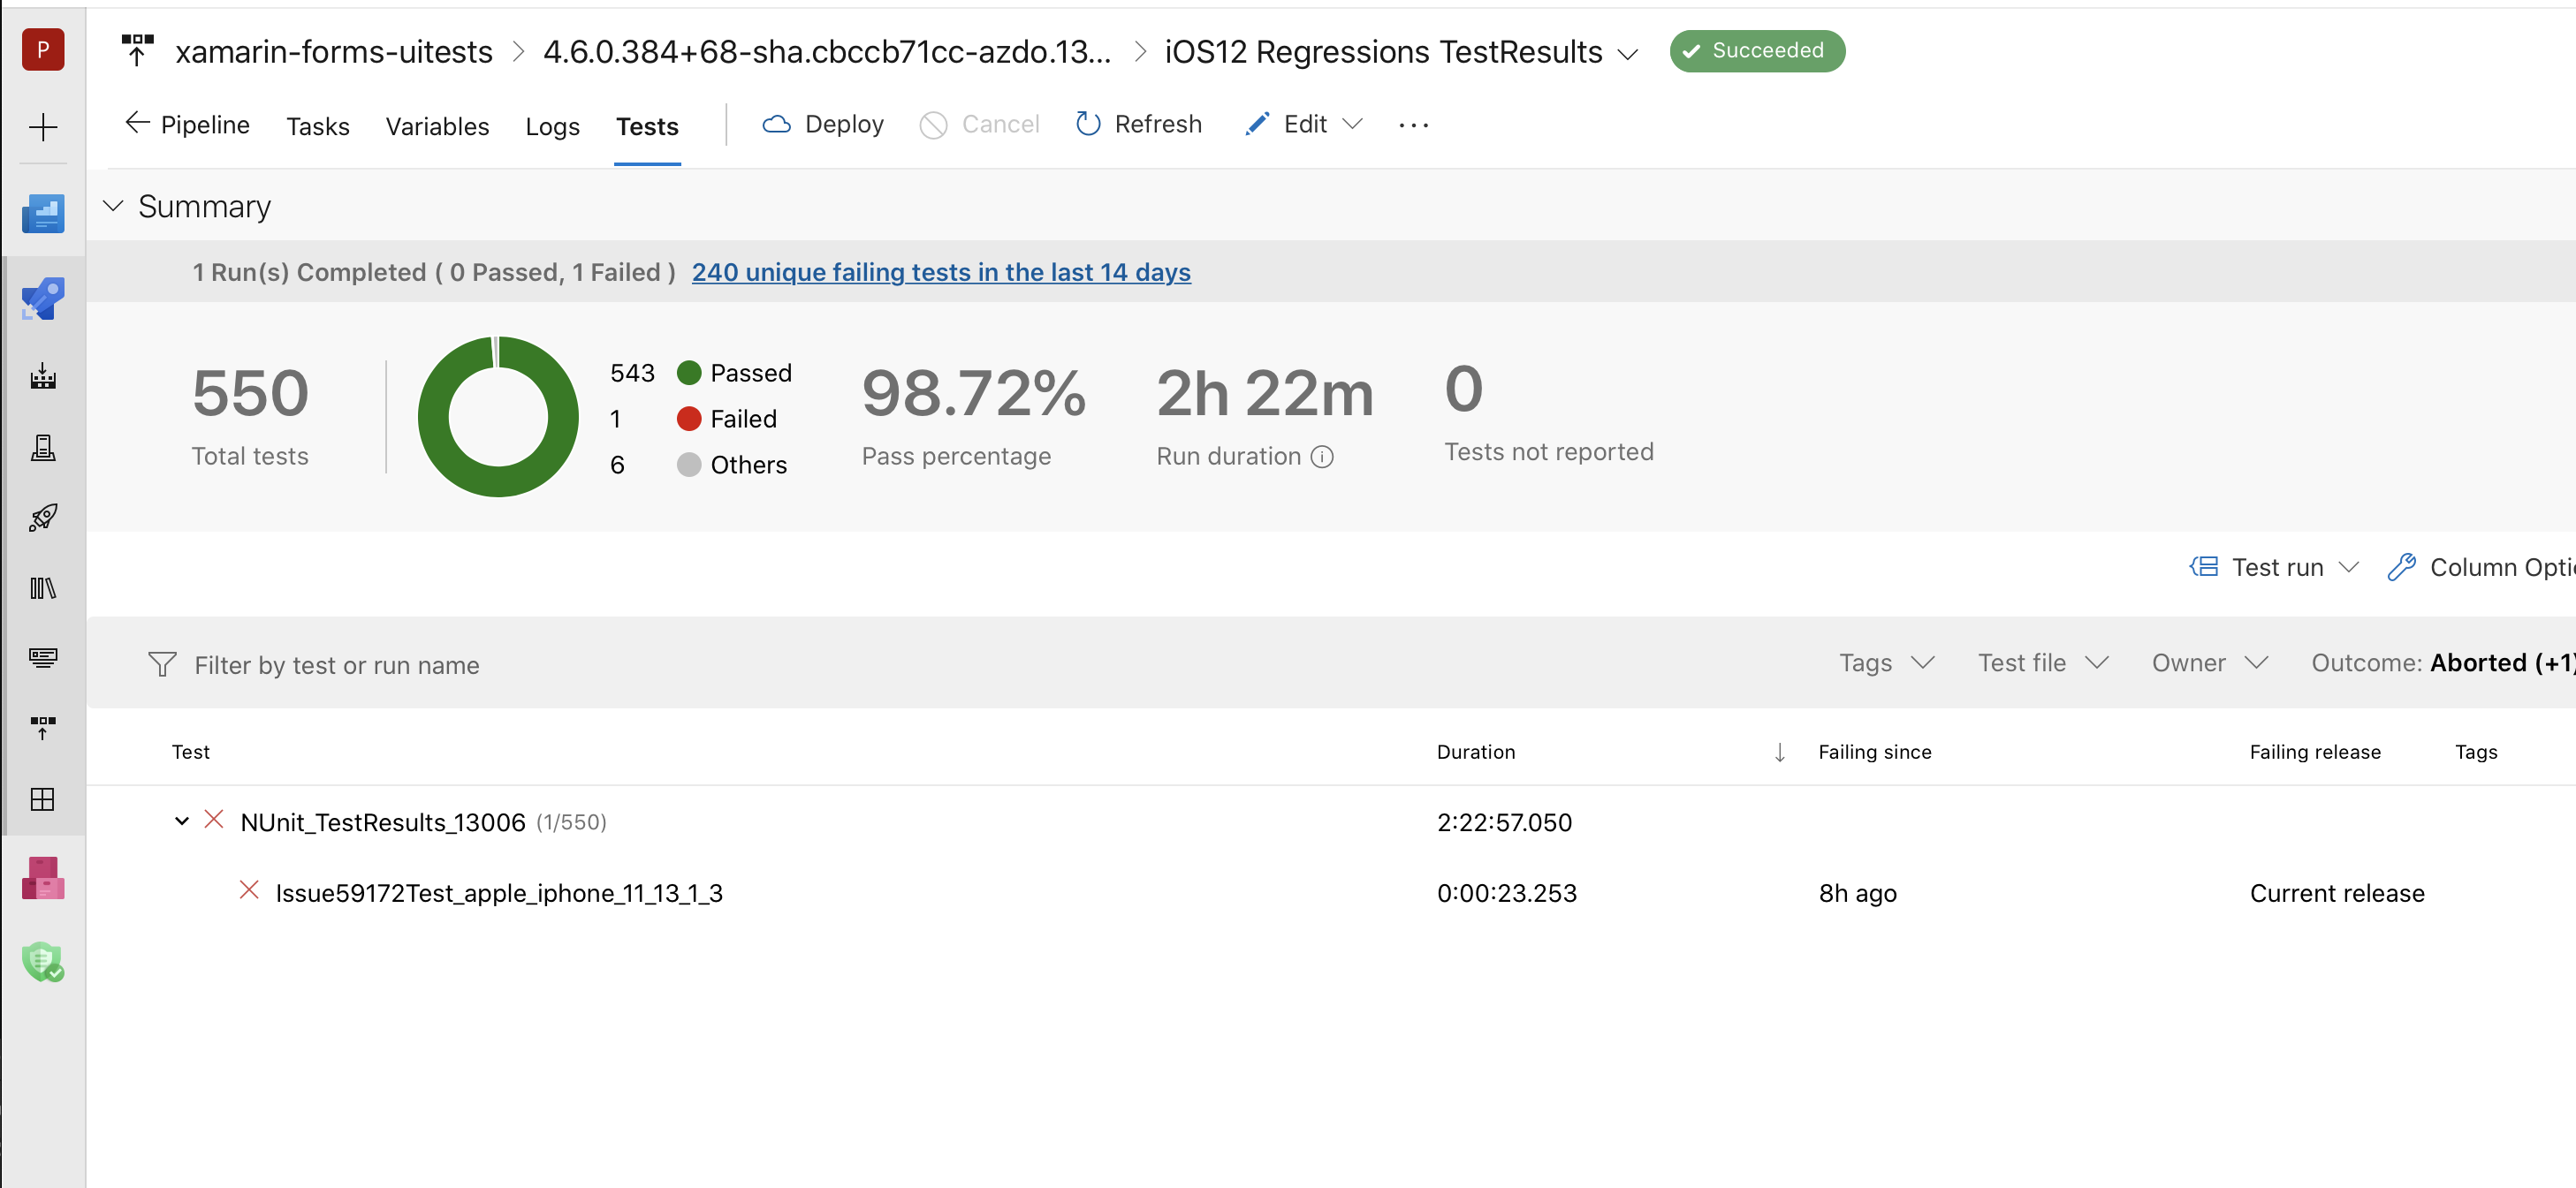The width and height of the screenshot is (2576, 1188).
Task: Click the red Failed legend dot
Action: [689, 419]
